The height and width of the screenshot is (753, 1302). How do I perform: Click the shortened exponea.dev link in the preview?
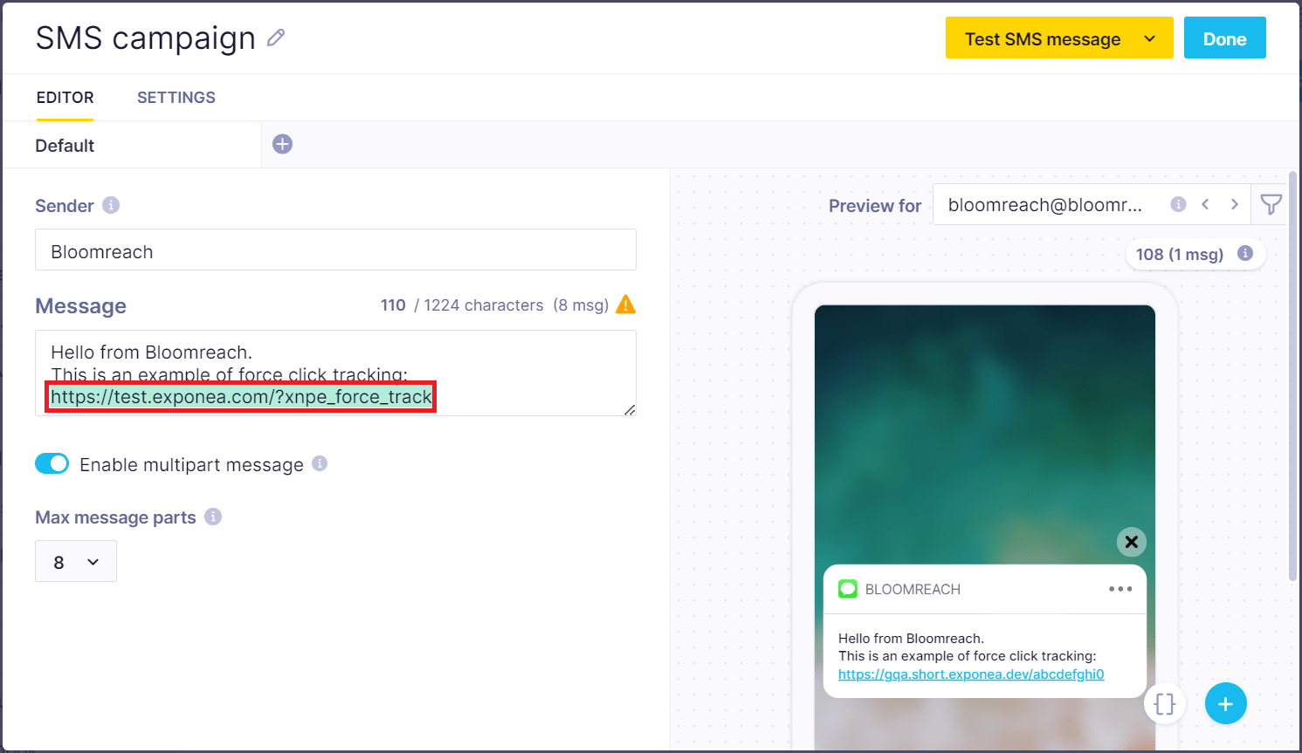click(971, 674)
